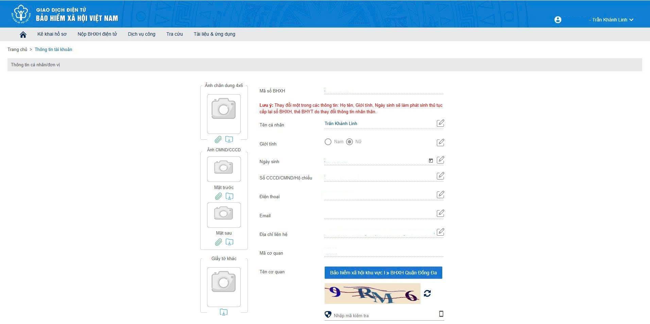The height and width of the screenshot is (324, 650).
Task: Open the Tra cứu menu
Action: (x=174, y=34)
